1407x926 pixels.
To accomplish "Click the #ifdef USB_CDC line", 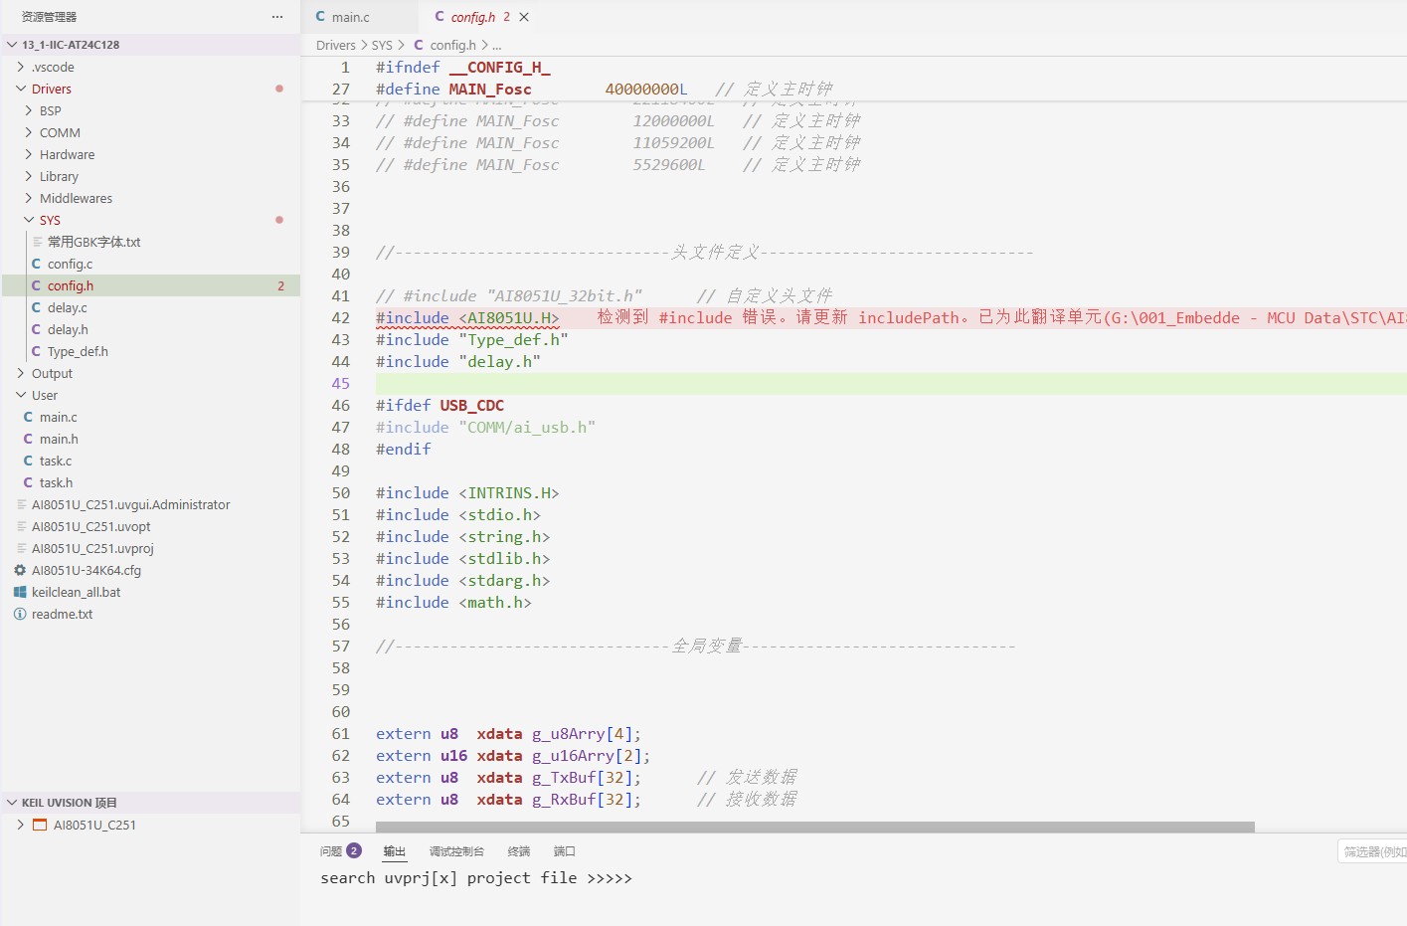I will [440, 406].
